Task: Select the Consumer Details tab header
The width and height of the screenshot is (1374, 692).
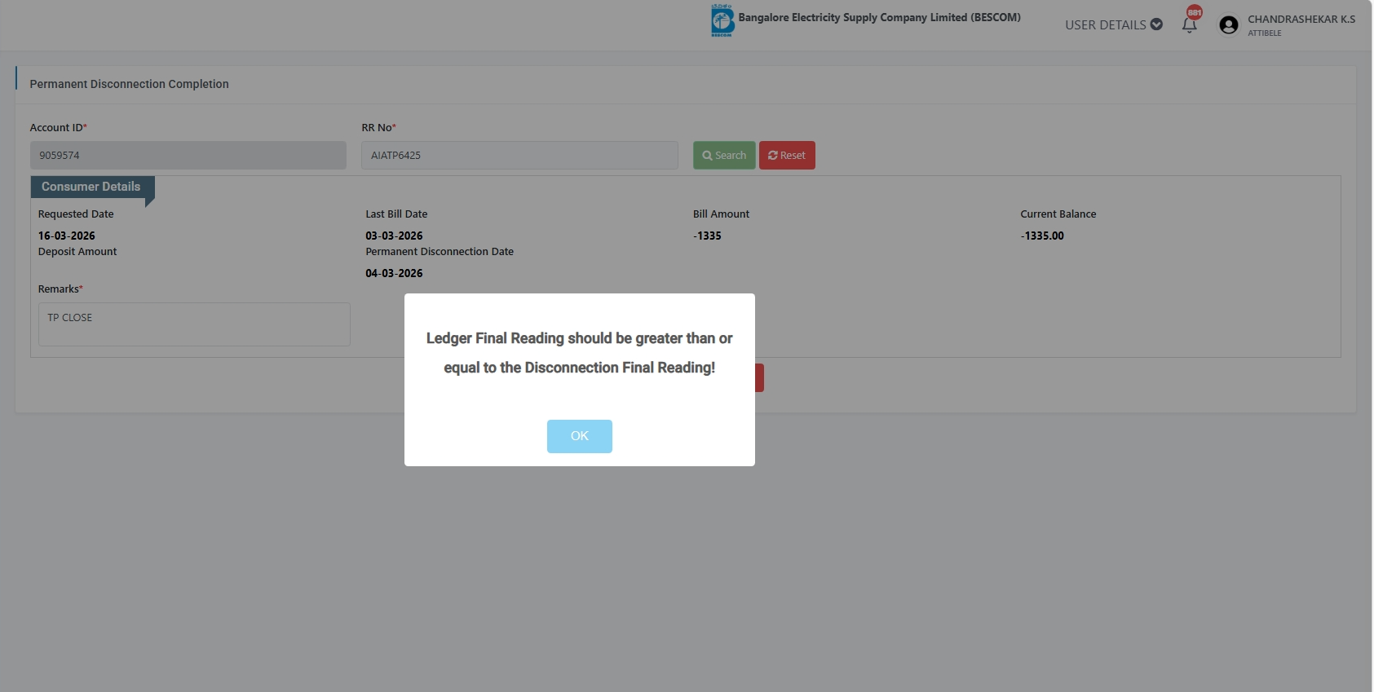Action: pyautogui.click(x=91, y=187)
